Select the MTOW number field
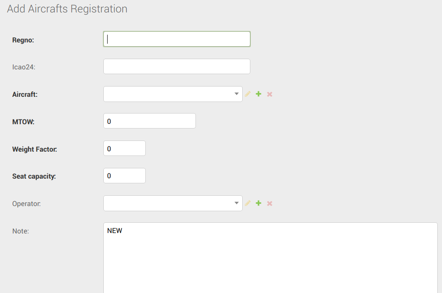 pos(149,121)
